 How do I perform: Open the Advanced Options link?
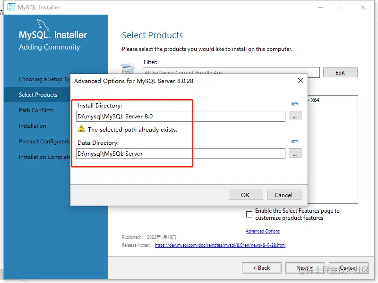263,231
